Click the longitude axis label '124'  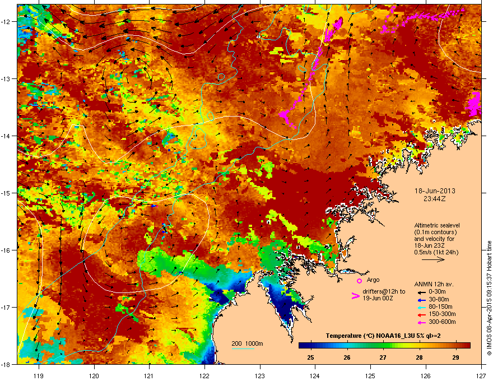click(x=315, y=375)
